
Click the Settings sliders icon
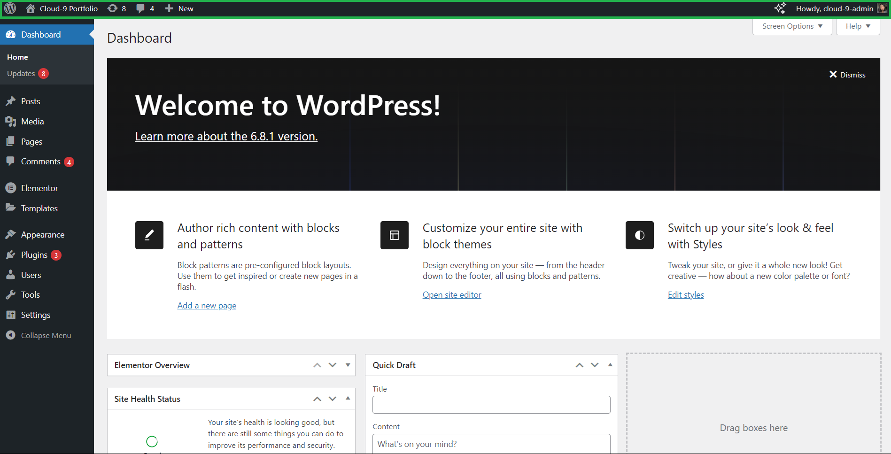(11, 315)
